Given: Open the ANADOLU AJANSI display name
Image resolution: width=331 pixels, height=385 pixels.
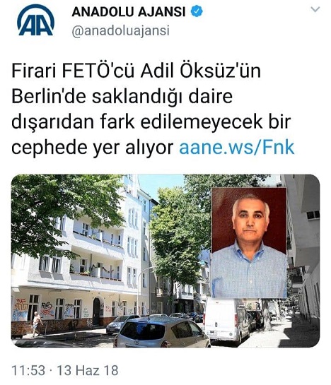Looking at the screenshot, I should pos(128,12).
